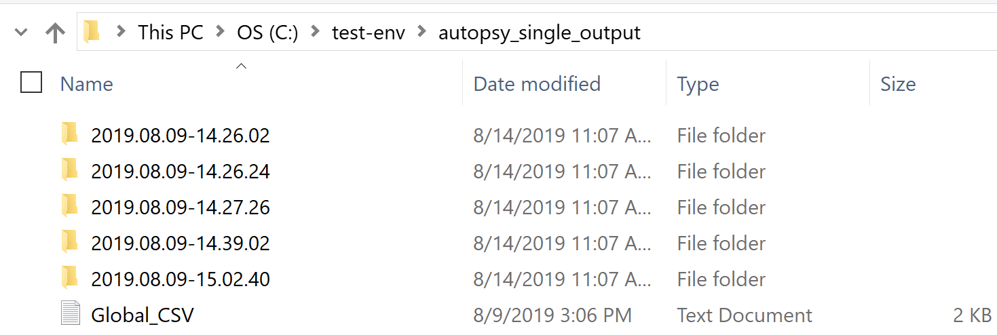Click the Up arrow navigation button
This screenshot has height=335, width=997.
point(55,32)
